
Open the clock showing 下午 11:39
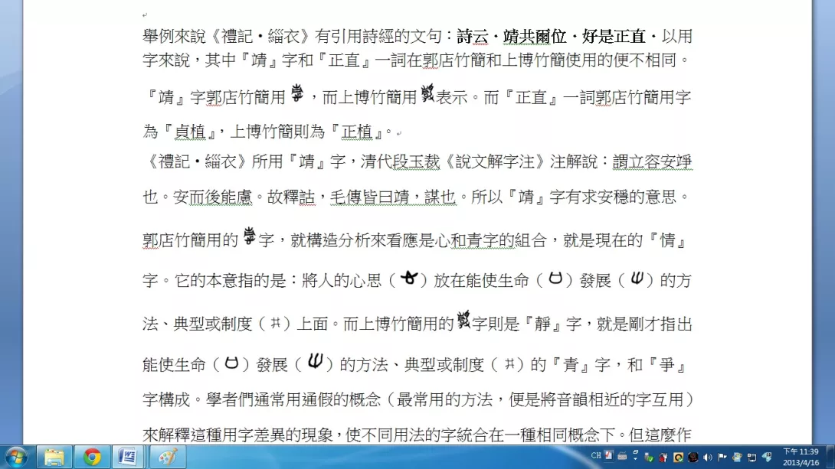pyautogui.click(x=801, y=458)
